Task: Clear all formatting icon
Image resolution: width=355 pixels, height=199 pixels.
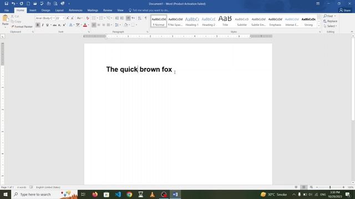Action: 88,18
